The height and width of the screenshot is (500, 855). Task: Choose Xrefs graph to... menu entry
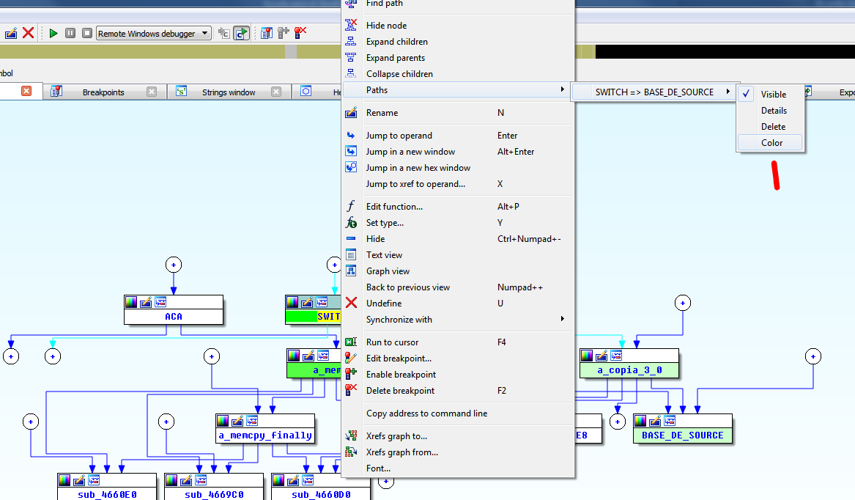396,436
